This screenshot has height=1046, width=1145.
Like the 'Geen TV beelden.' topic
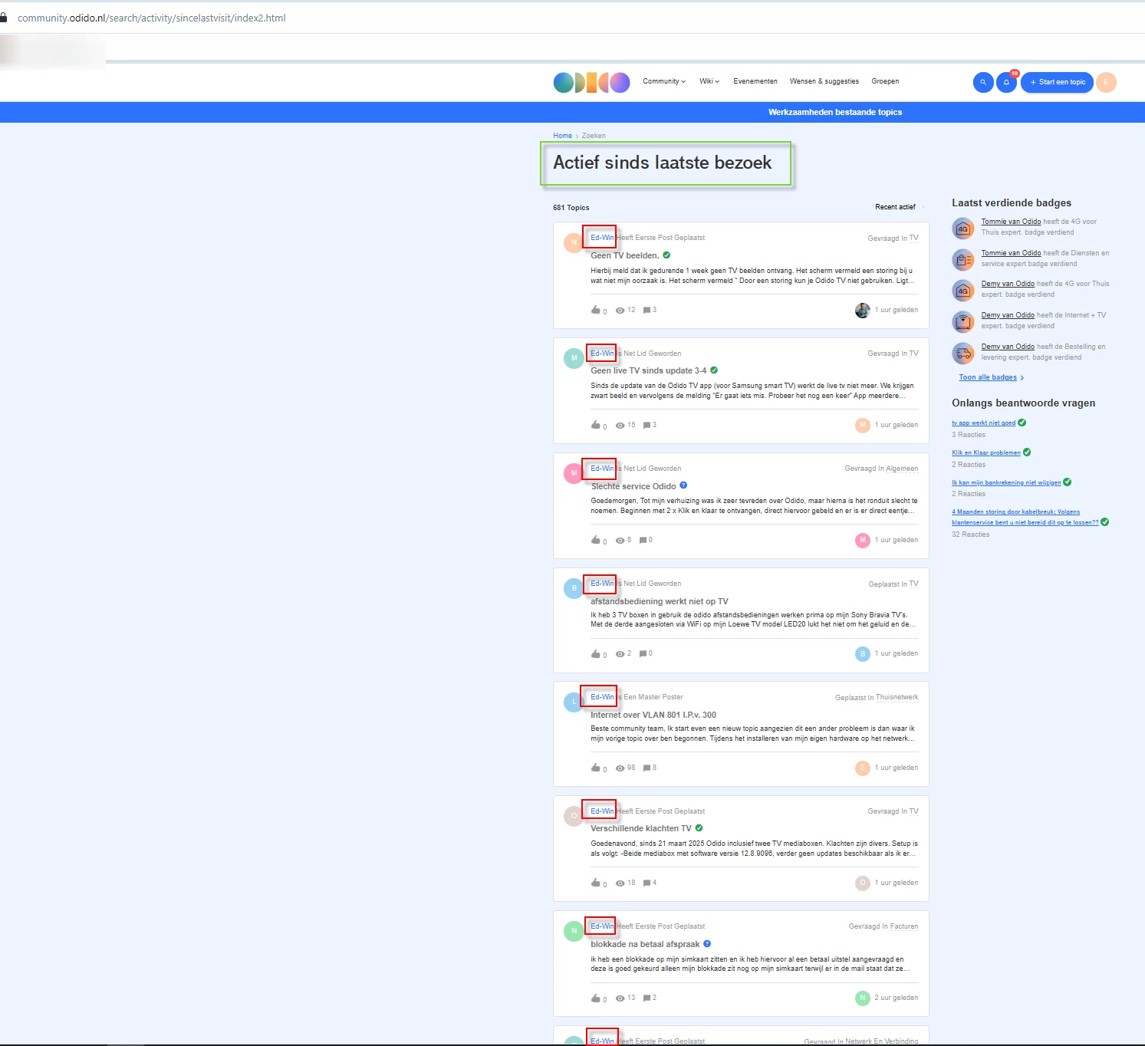coord(596,310)
